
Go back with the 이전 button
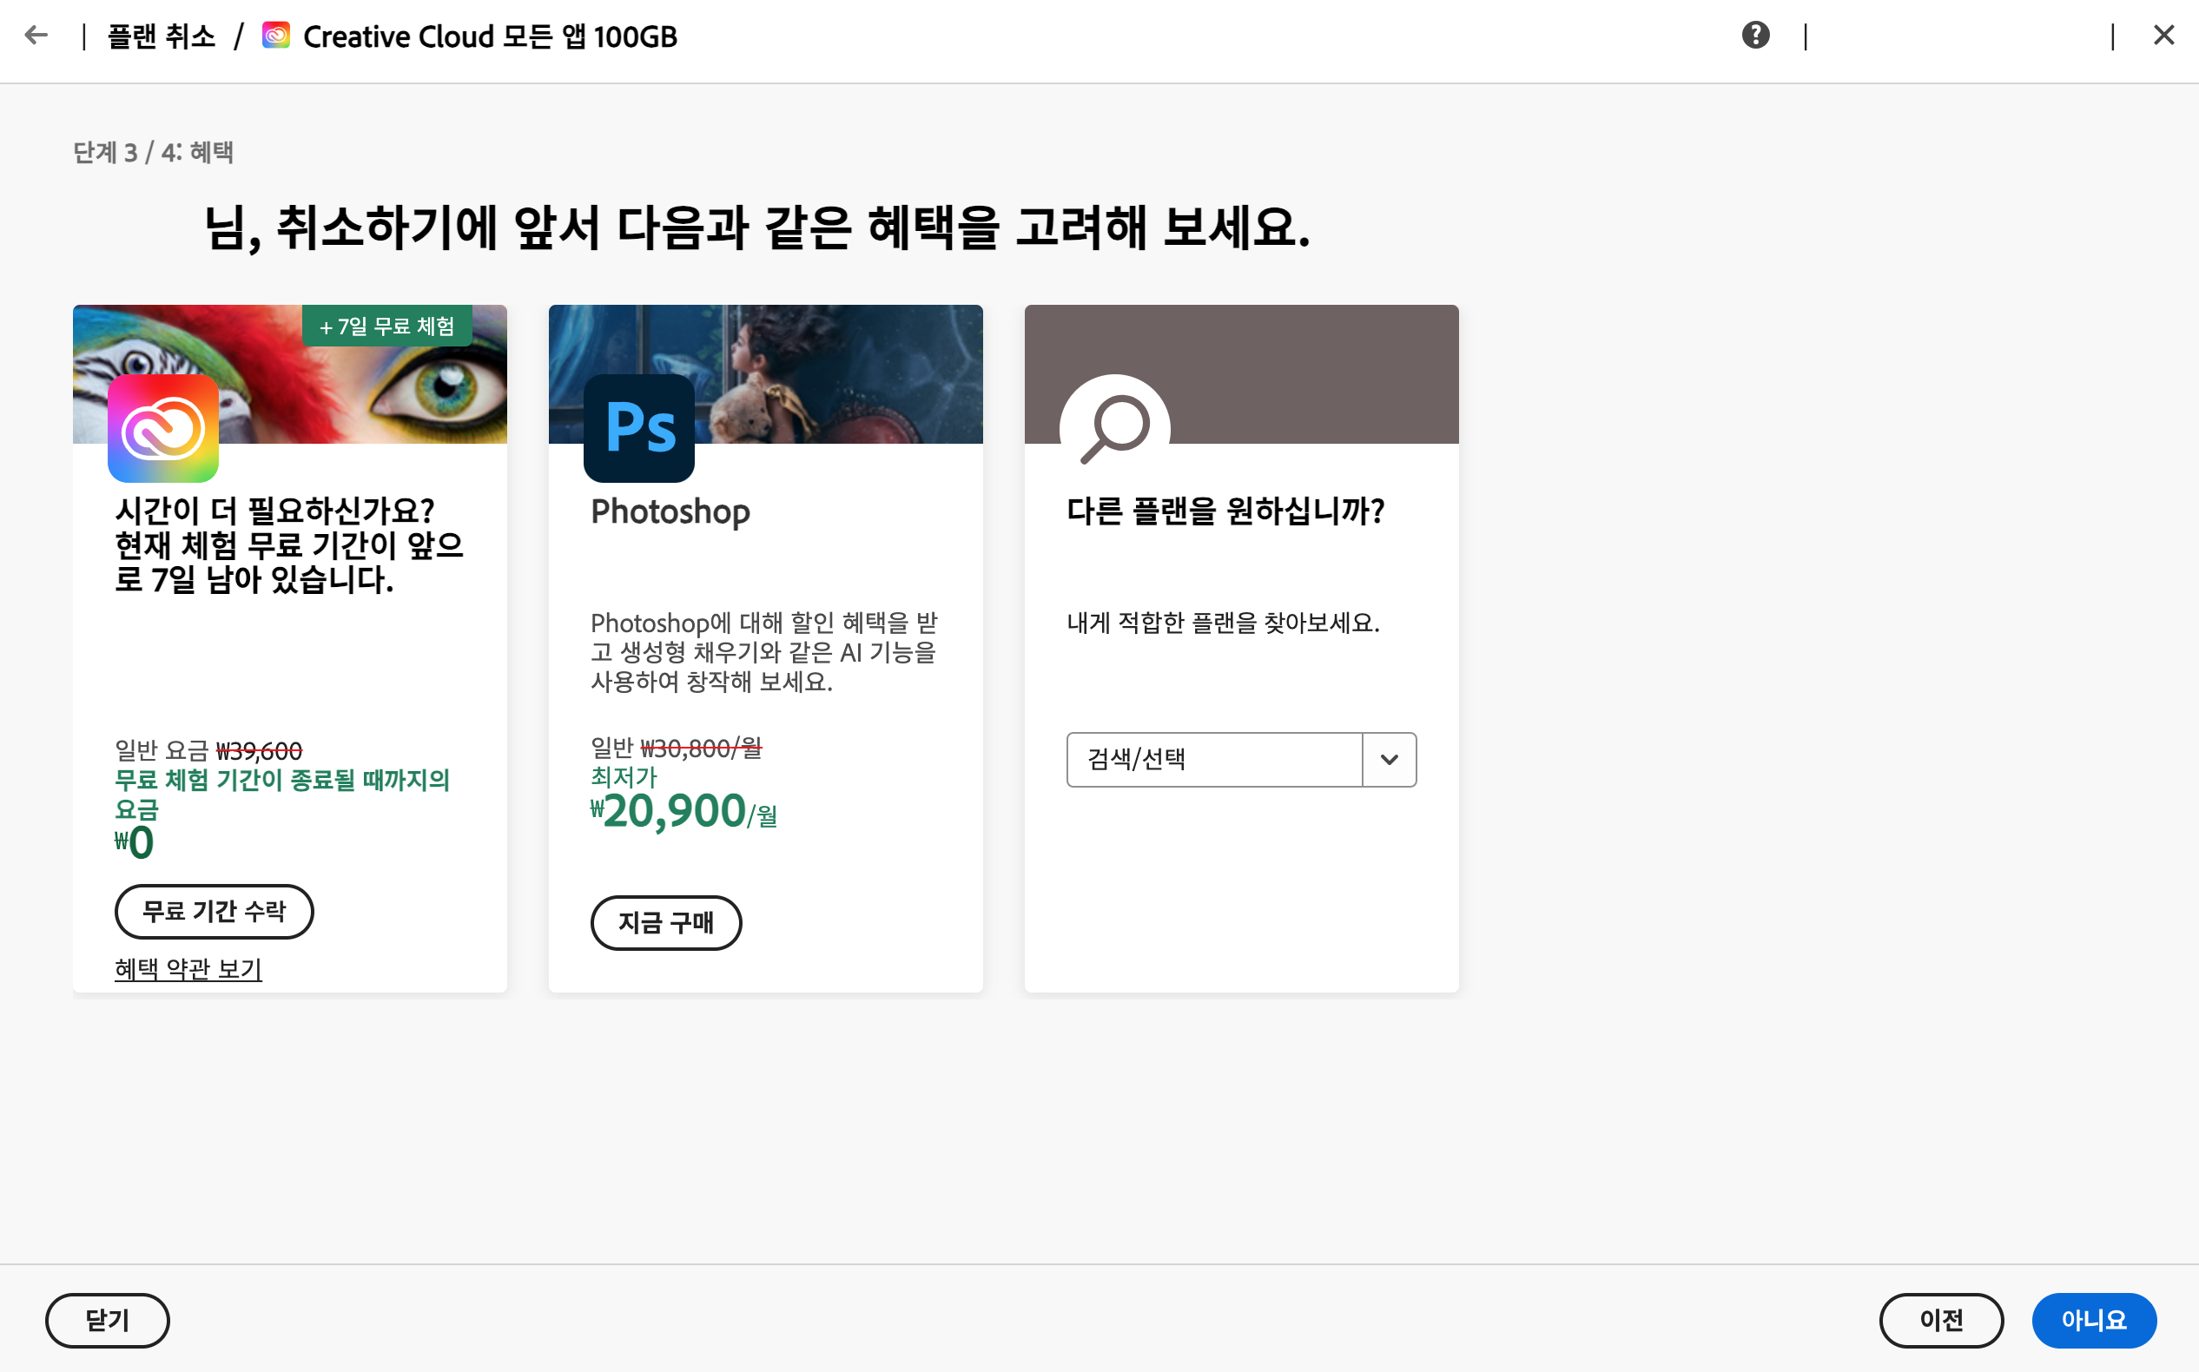(1941, 1320)
